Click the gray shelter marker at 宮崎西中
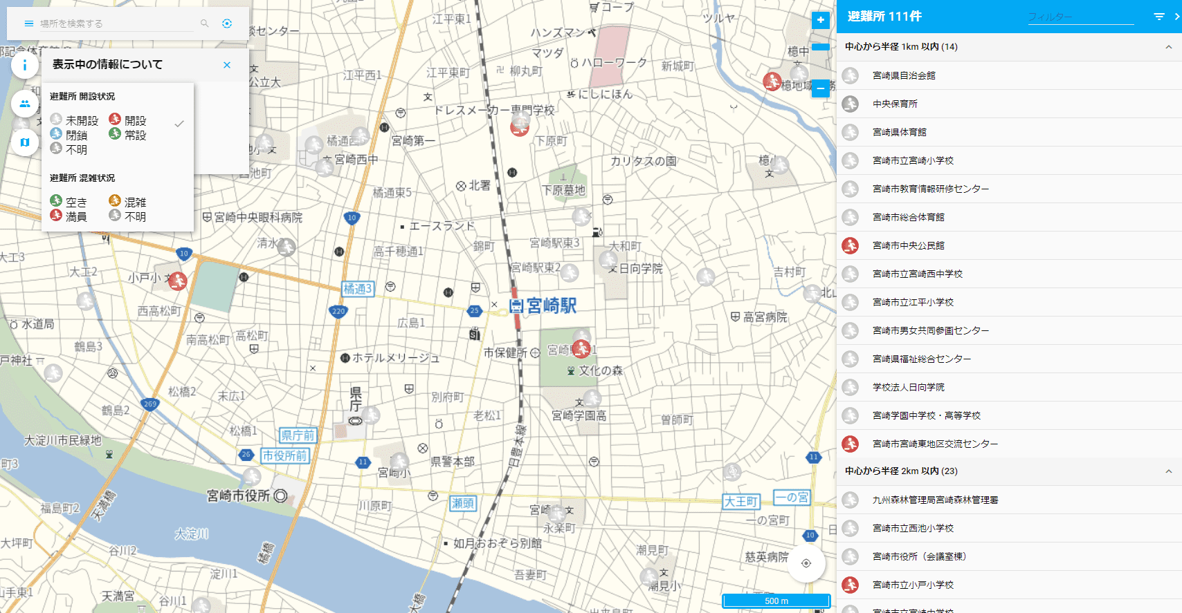This screenshot has height=613, width=1182. point(325,167)
